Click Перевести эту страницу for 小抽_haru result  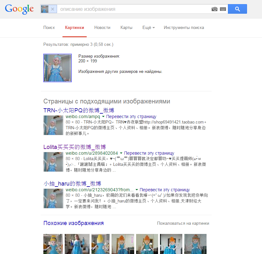164,190
